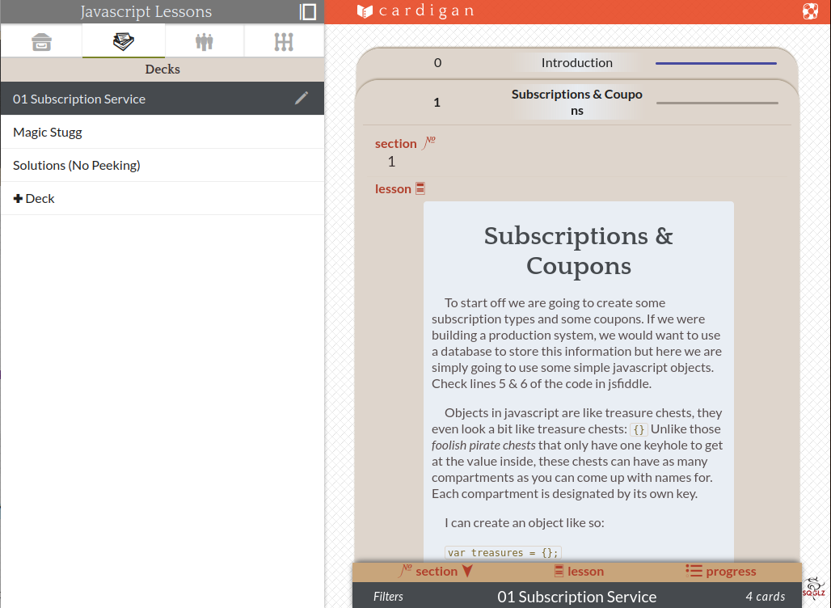Open the people/collaborators tab icon
Viewport: 831px width, 608px height.
tap(204, 41)
